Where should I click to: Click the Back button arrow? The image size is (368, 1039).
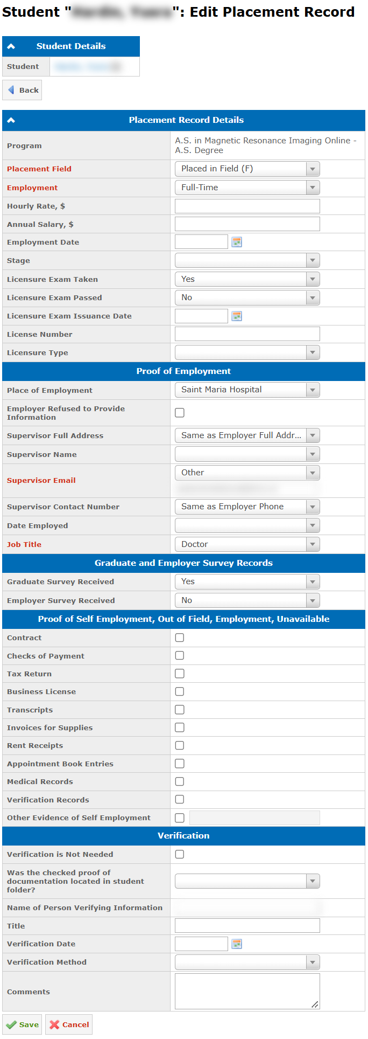(11, 90)
